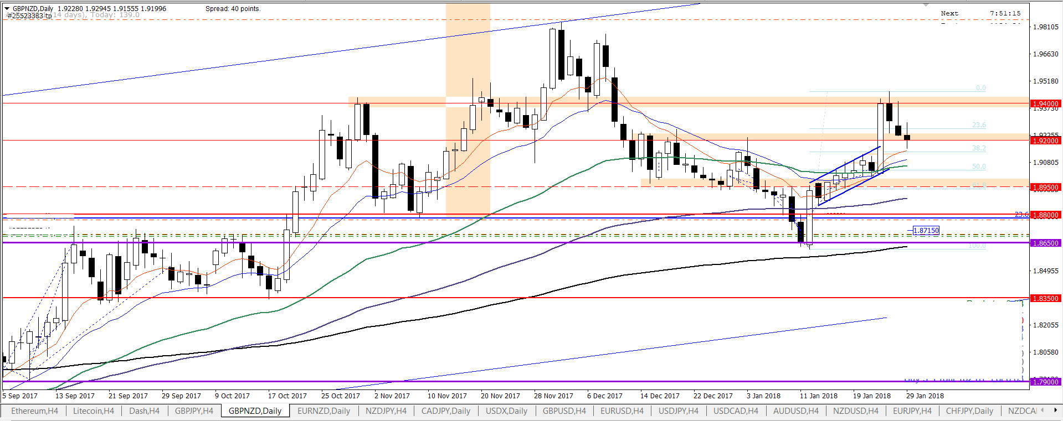Switch to the Ethereum,H4 chart tab
The image size is (1063, 421).
[x=34, y=411]
